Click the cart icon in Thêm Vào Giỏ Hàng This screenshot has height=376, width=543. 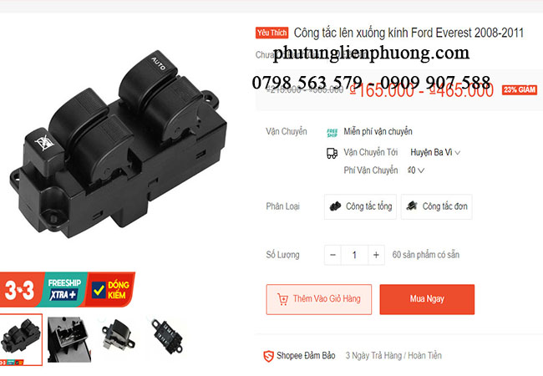(282, 299)
